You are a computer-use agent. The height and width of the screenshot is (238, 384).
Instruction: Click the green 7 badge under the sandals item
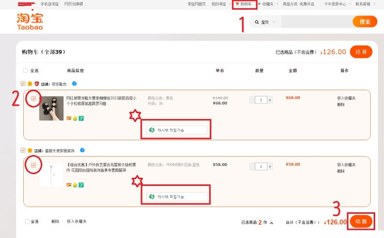(81, 118)
